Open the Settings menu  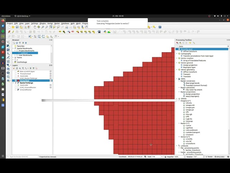tap(34, 23)
